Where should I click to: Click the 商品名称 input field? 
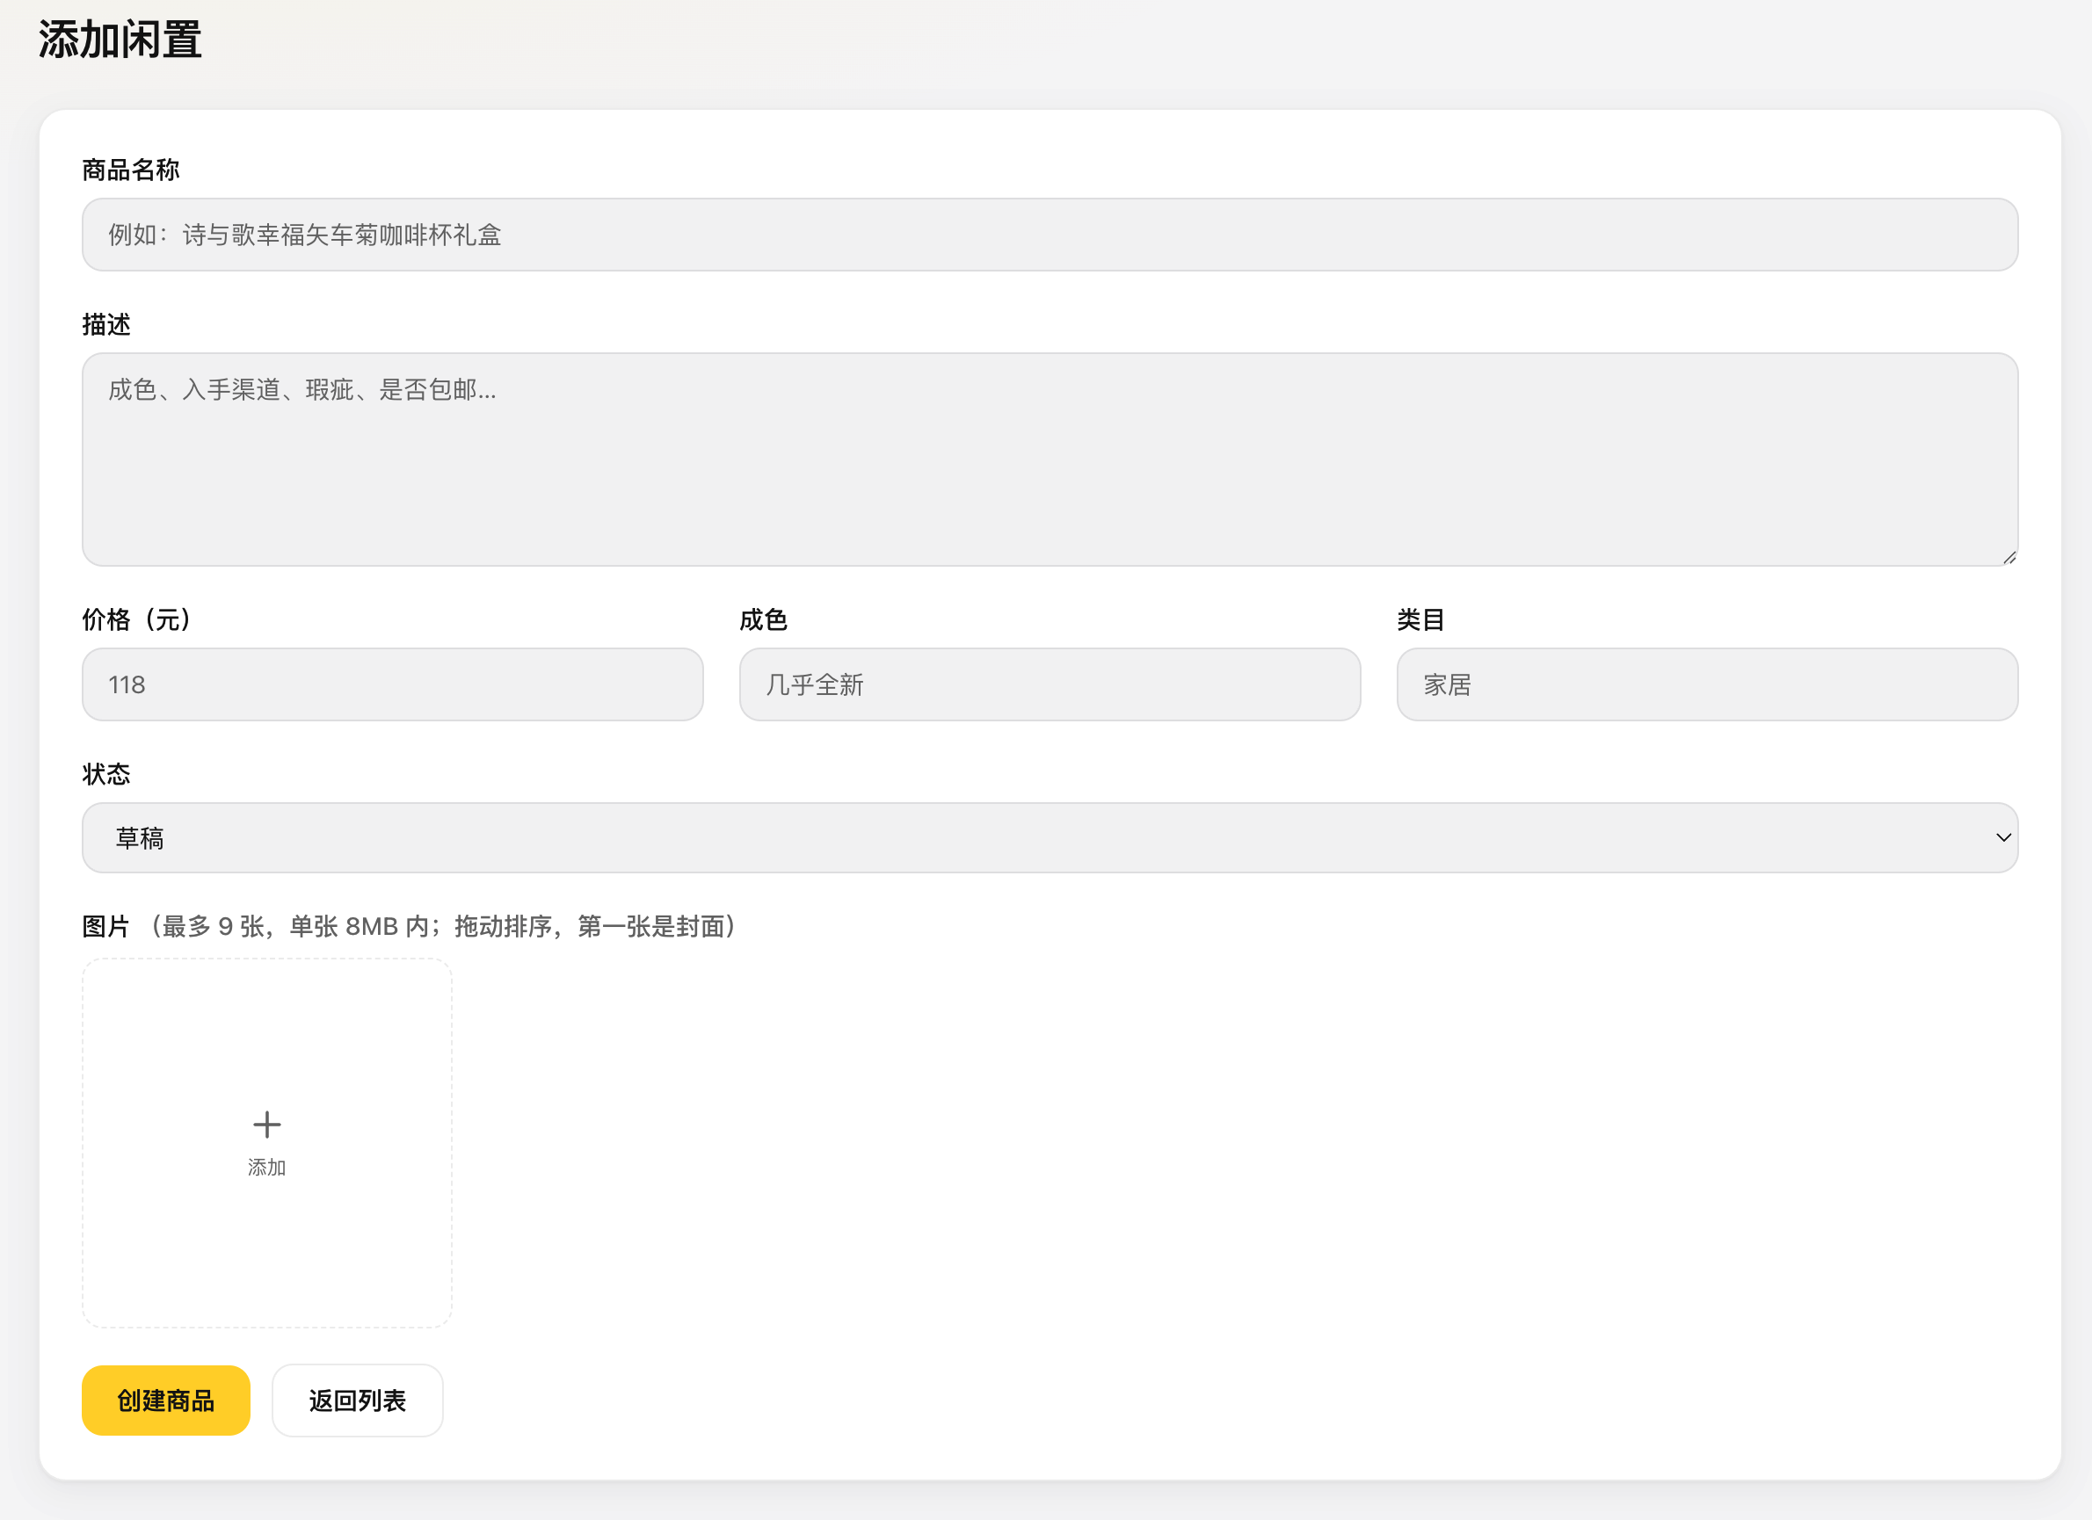pyautogui.click(x=1050, y=234)
